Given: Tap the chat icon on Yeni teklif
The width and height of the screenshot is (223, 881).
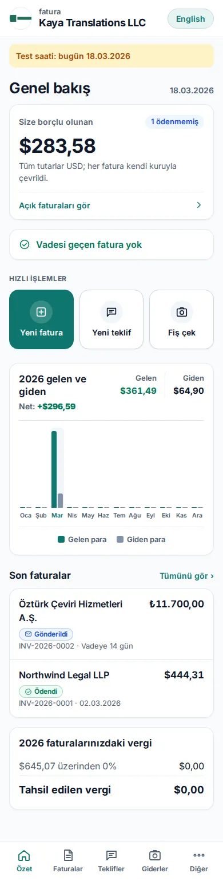Looking at the screenshot, I should (111, 312).
